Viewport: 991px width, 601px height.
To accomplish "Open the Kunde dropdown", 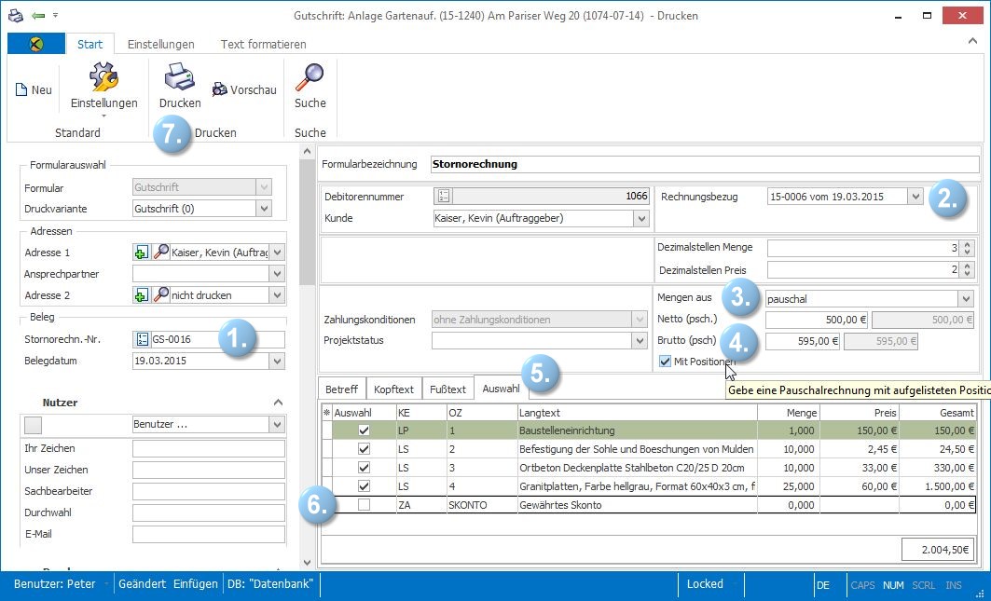I will coord(641,219).
